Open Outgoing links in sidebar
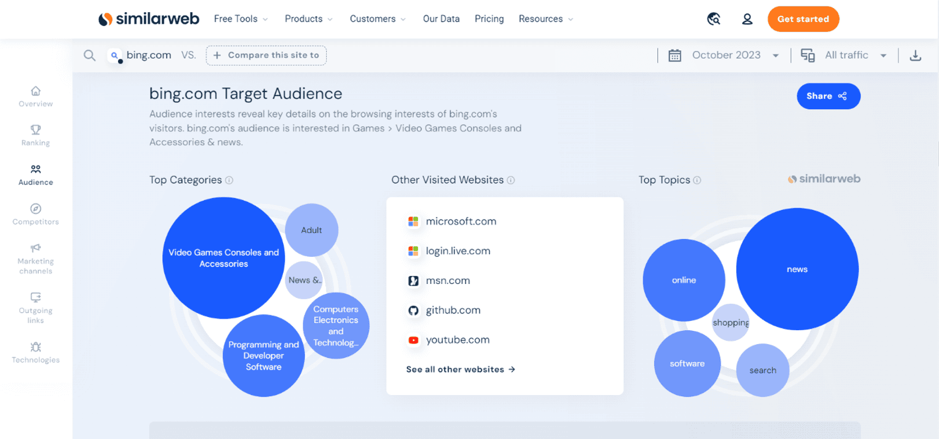This screenshot has height=439, width=939. 36,308
